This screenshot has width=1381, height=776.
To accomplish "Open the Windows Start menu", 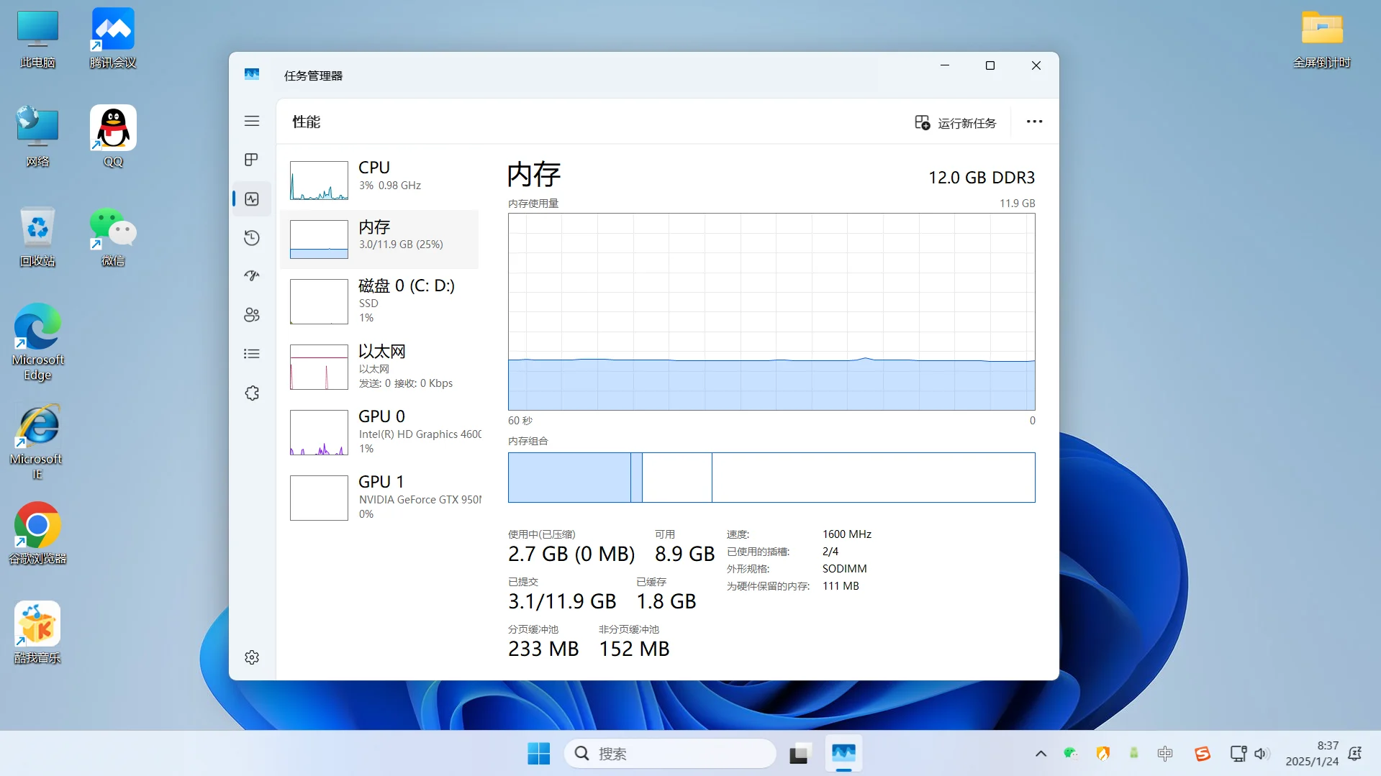I will 538,753.
